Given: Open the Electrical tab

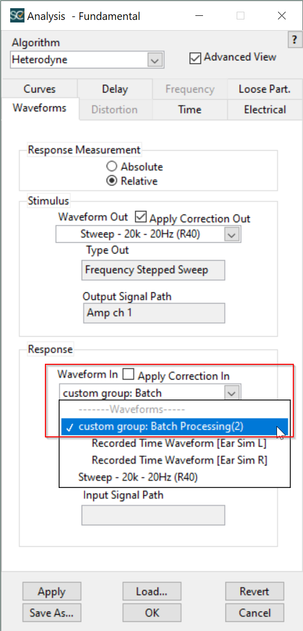Looking at the screenshot, I should click(264, 109).
